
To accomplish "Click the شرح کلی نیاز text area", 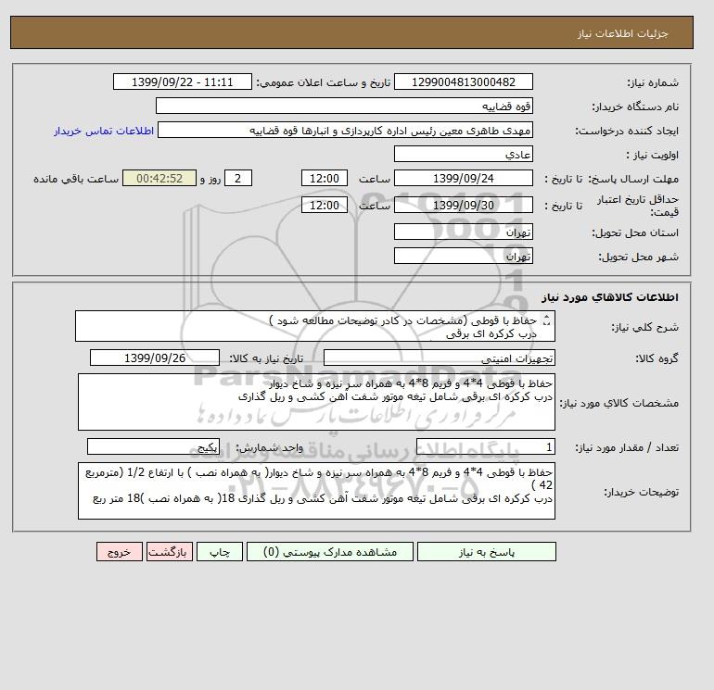I will (x=315, y=327).
